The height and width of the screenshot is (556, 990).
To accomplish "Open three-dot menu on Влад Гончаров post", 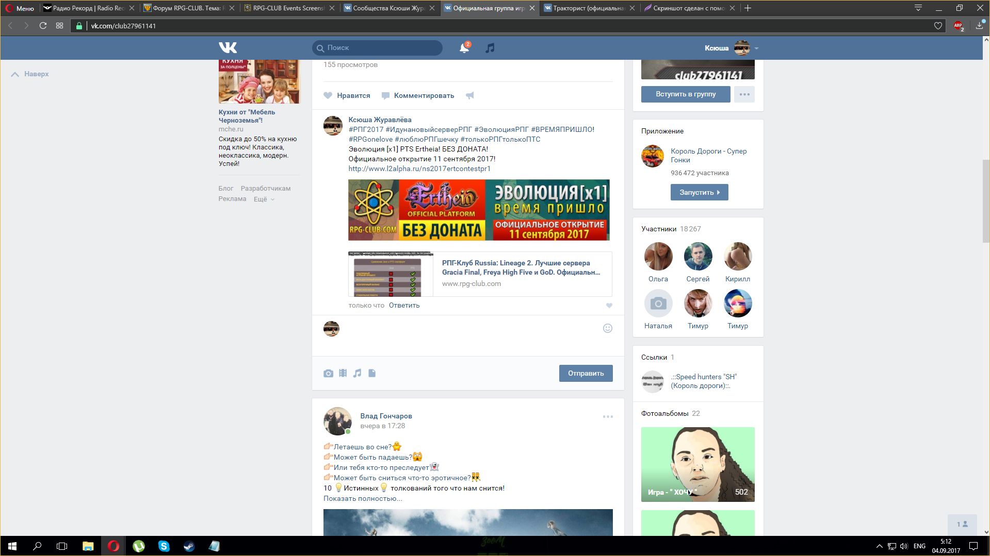I will click(x=608, y=416).
